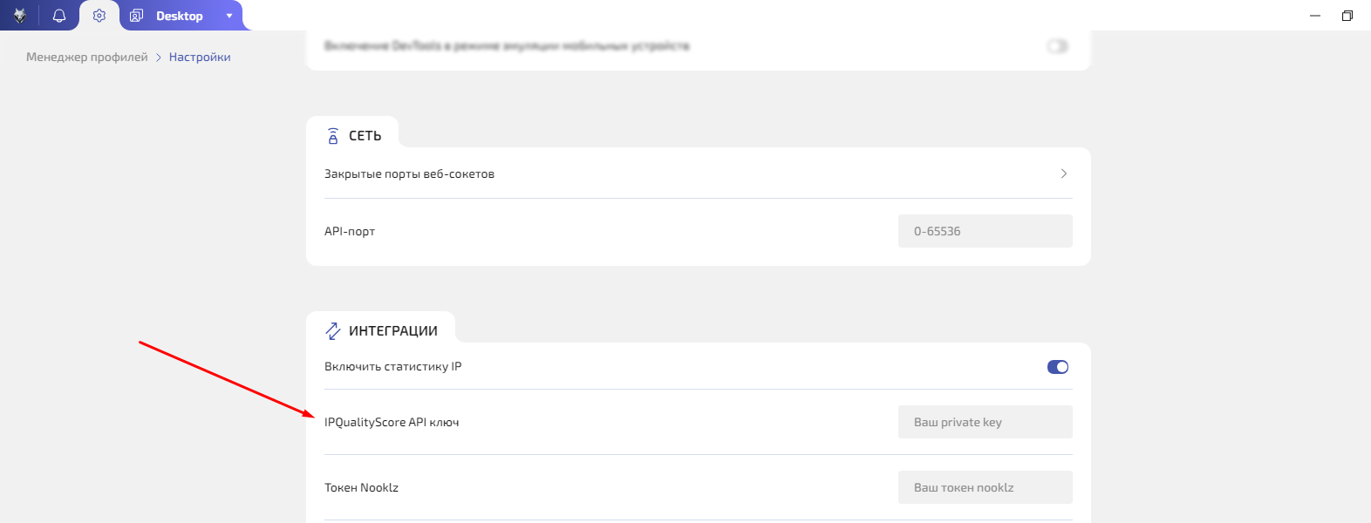Click the network icon beside СЕТЬ

[333, 136]
